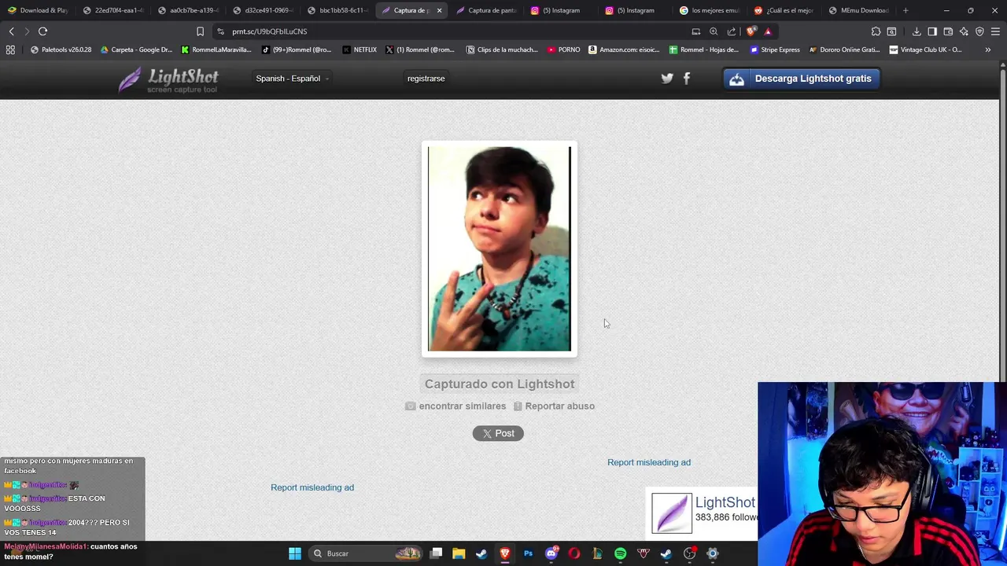The image size is (1007, 566).
Task: Open Task View on the taskbar
Action: (437, 553)
